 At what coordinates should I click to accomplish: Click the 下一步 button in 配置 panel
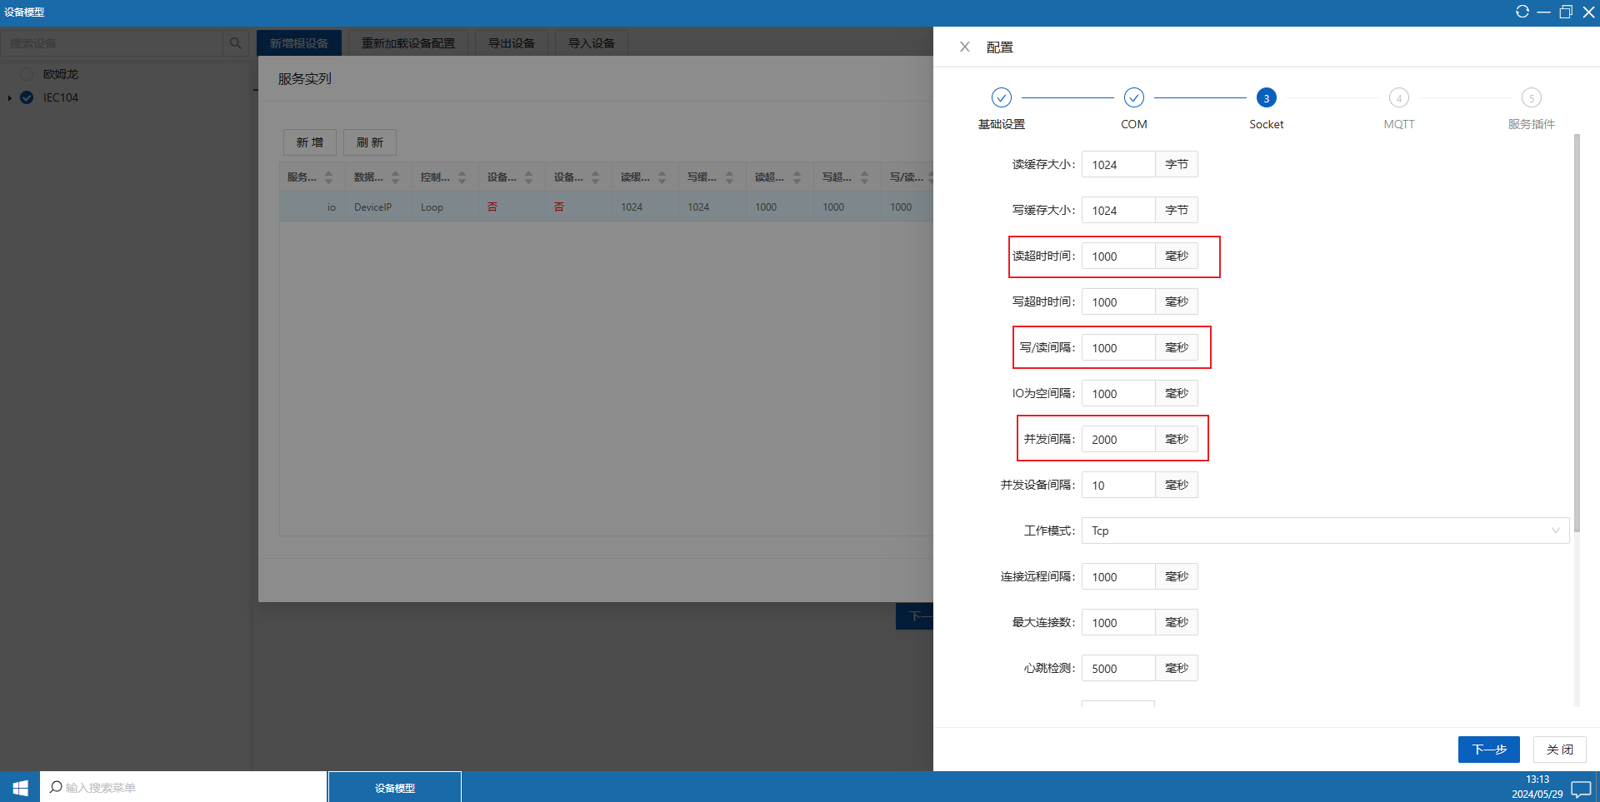(x=1488, y=750)
